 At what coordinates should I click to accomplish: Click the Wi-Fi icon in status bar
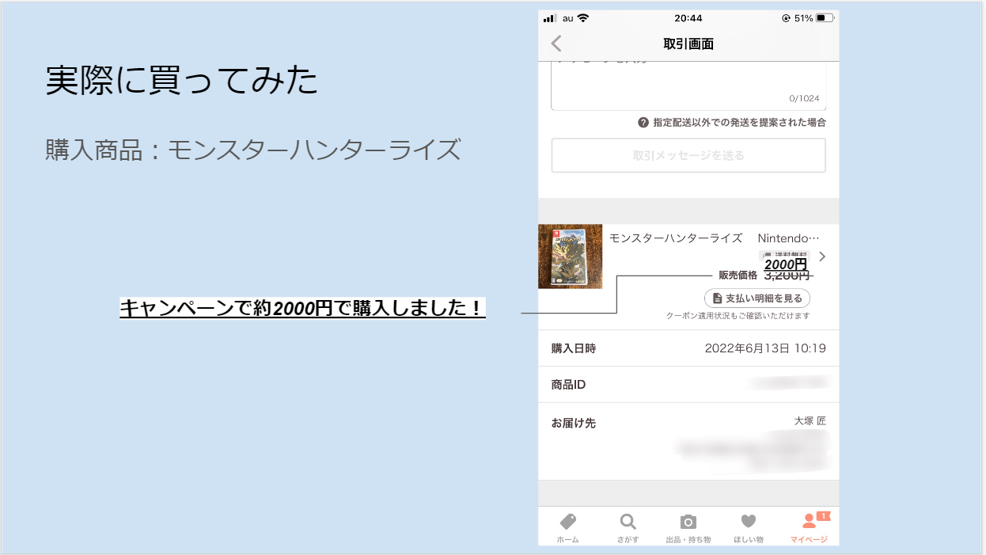point(583,17)
